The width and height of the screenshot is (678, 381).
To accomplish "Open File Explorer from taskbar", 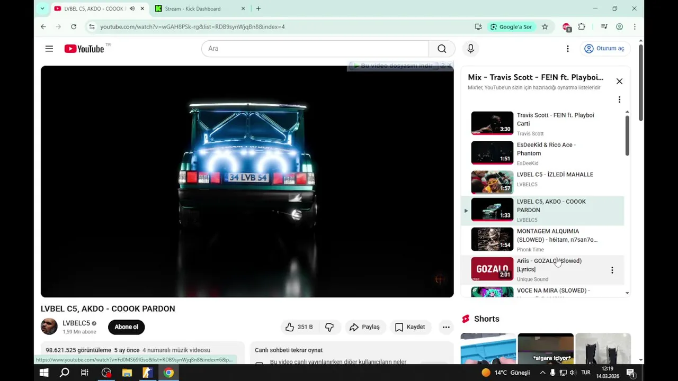I will [127, 373].
